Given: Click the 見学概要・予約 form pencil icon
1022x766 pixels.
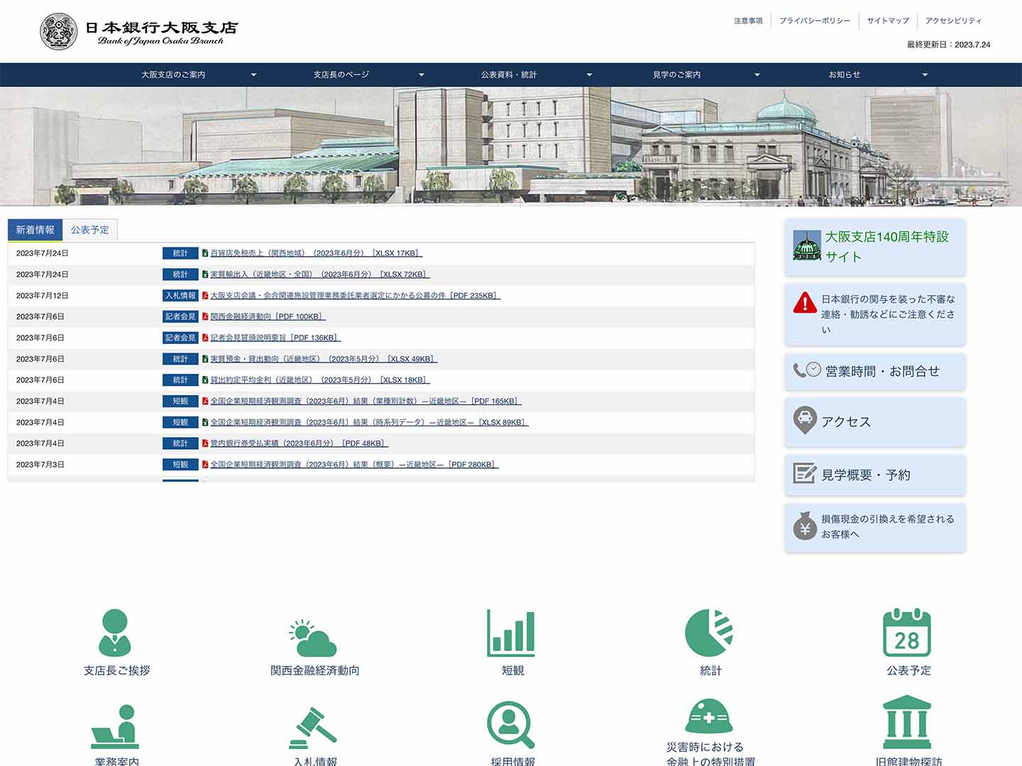Looking at the screenshot, I should tap(805, 473).
